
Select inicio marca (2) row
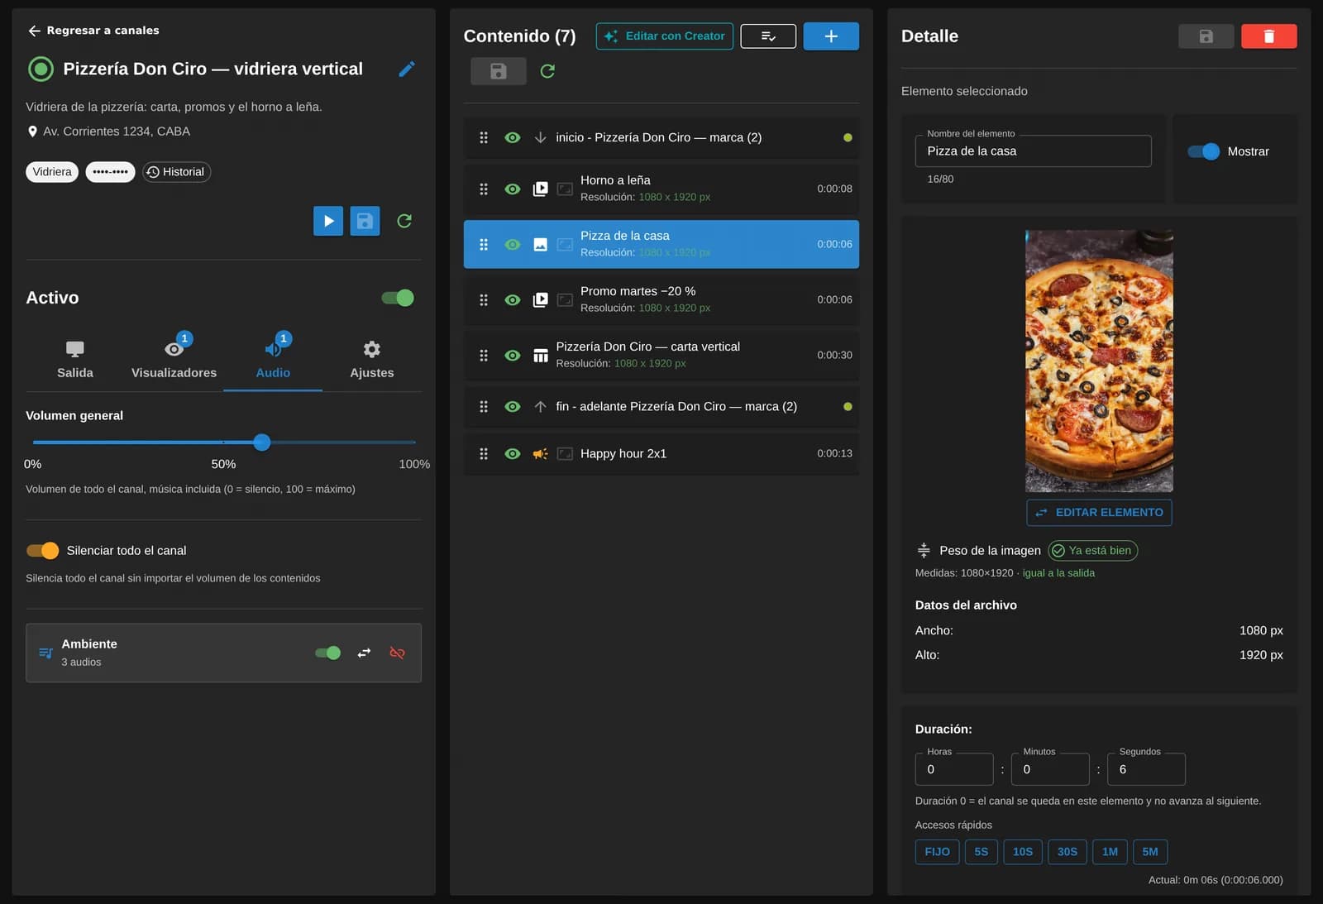pyautogui.click(x=661, y=138)
